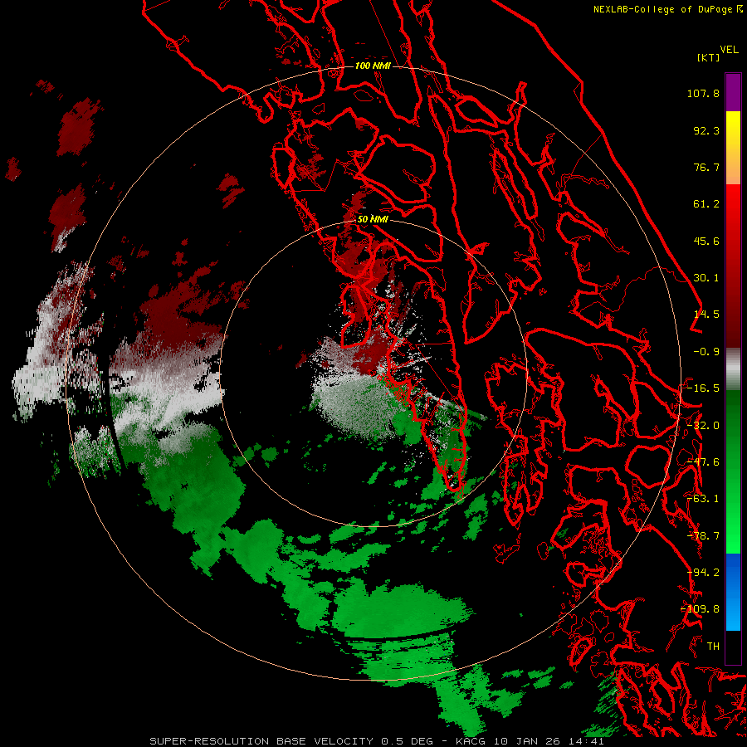This screenshot has height=747, width=747.
Task: Select the 107.8 legend value
Action: [x=703, y=93]
